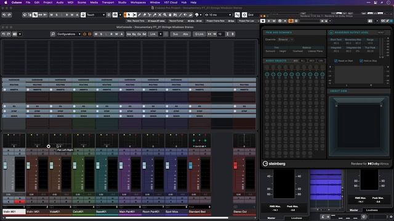Open the dropdown arrow beside the camera icon
Image resolution: width=394 pixels, height=221 pixels.
tap(20, 34)
